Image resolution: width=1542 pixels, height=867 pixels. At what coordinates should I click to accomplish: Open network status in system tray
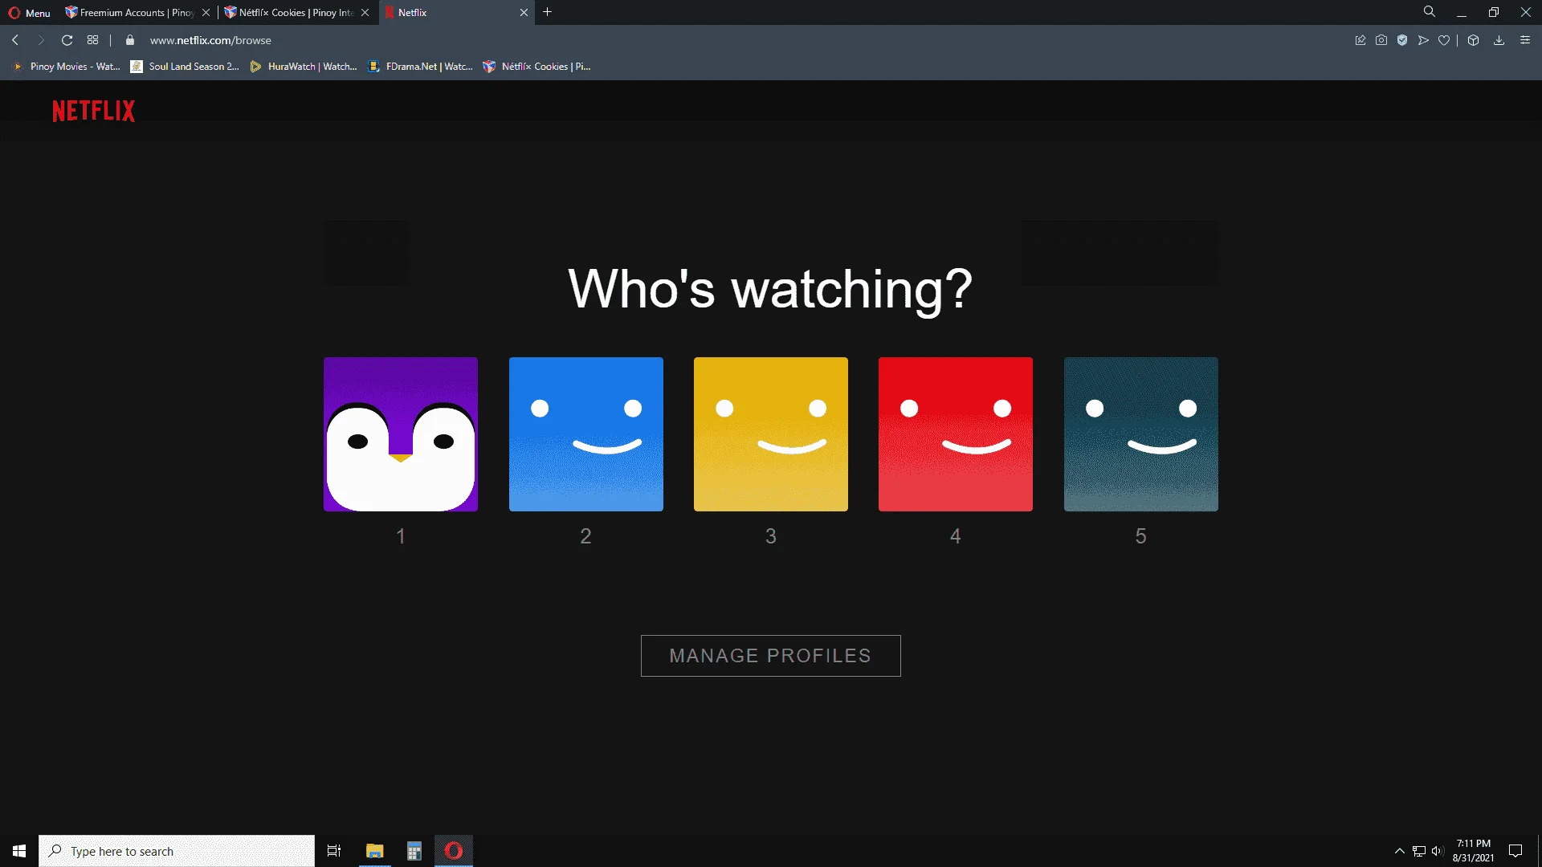(x=1419, y=851)
